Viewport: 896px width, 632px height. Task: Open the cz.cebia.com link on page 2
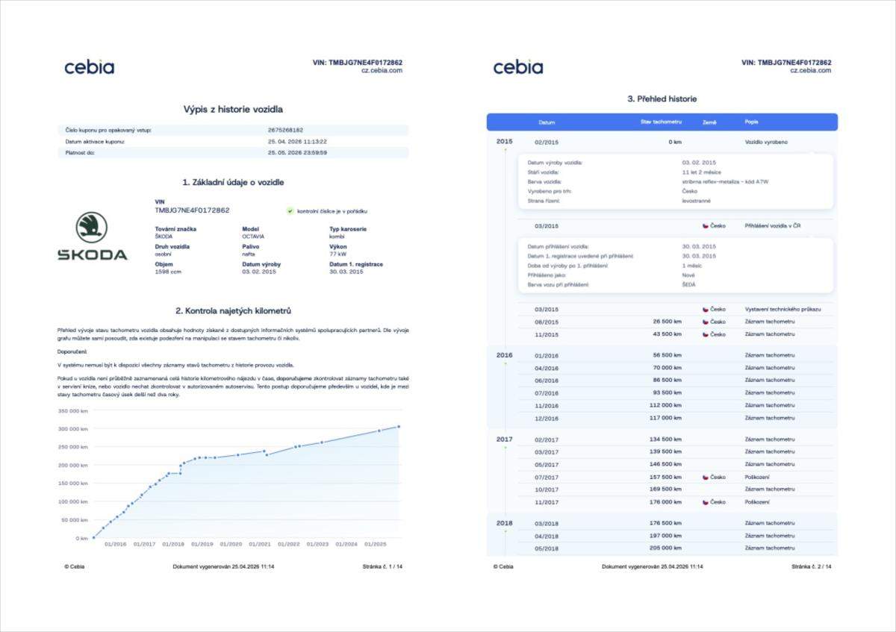tap(810, 71)
